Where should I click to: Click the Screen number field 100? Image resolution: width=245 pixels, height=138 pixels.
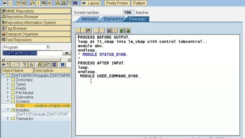coord(129,13)
